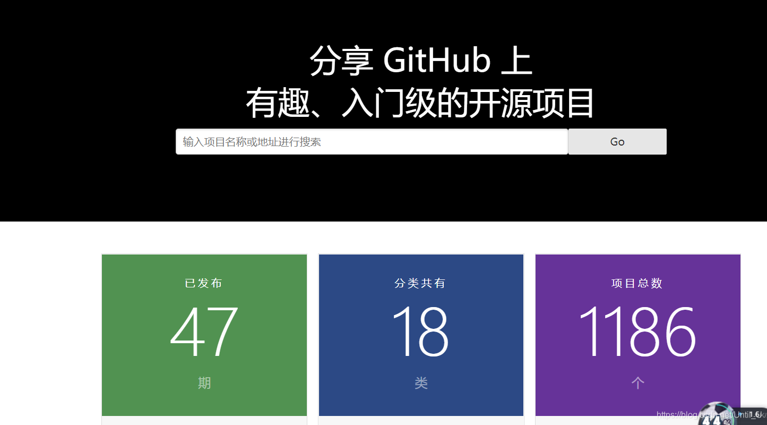Click the 已发布 label
This screenshot has height=425, width=767.
click(x=204, y=283)
